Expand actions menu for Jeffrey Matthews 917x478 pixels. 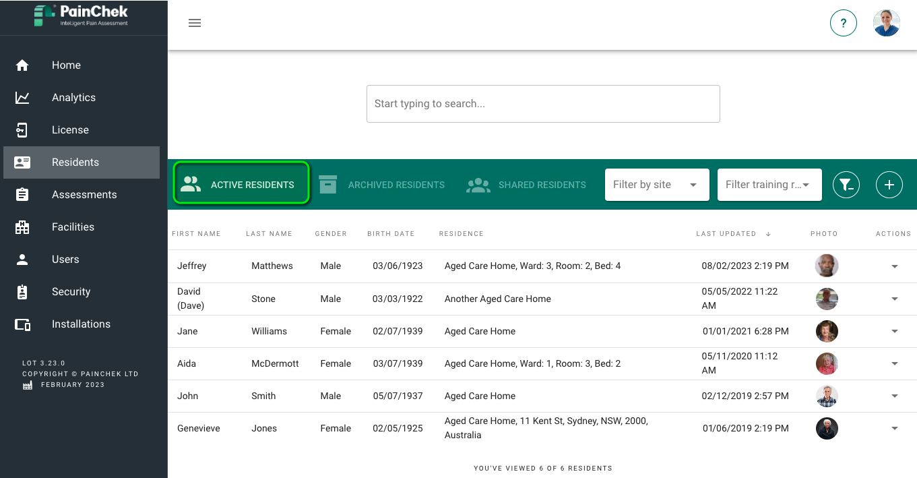[895, 266]
